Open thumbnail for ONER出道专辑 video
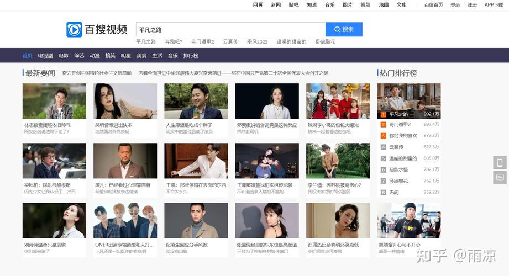 pos(125,221)
